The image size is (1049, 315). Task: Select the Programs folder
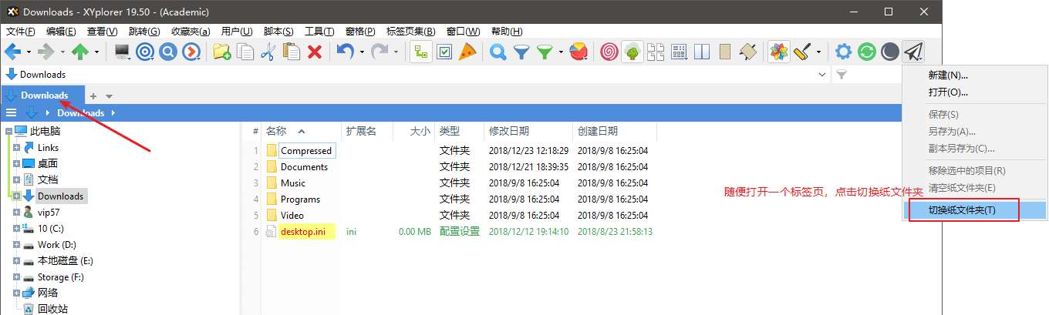[x=300, y=199]
